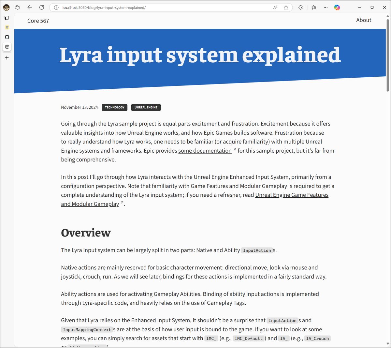The image size is (391, 348).
Task: Reload the page with refresh icon
Action: point(42,7)
